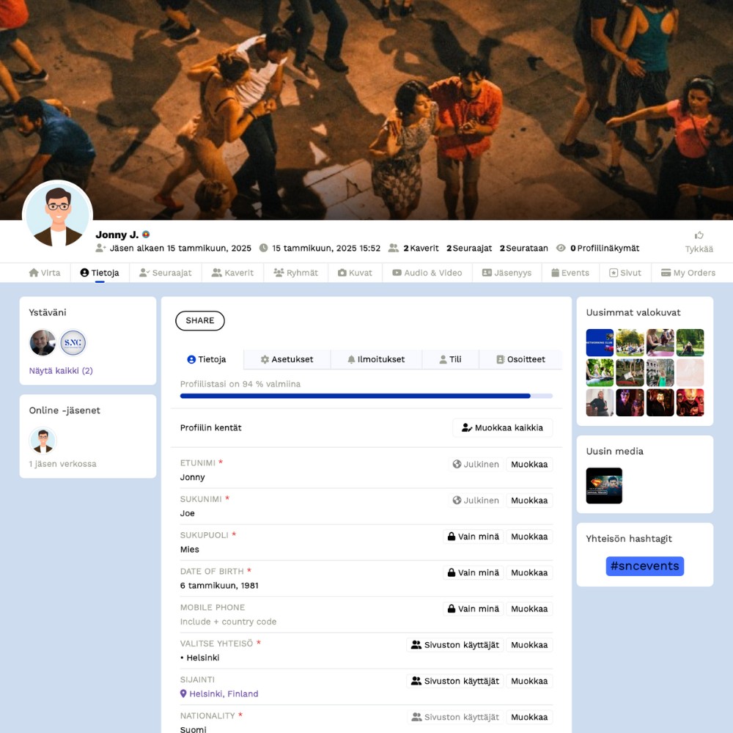Open Events using the calendar icon

[556, 272]
